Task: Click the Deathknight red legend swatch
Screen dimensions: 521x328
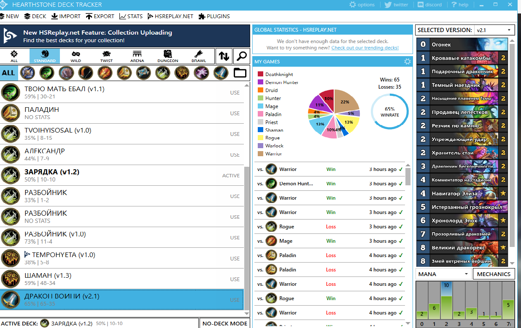Action: pyautogui.click(x=260, y=74)
